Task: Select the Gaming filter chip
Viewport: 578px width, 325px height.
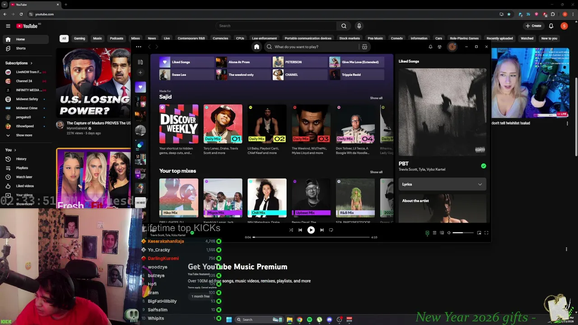Action: 79,38
